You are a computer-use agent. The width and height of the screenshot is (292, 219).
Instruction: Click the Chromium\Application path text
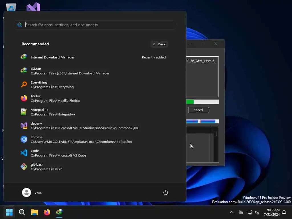pos(81,142)
